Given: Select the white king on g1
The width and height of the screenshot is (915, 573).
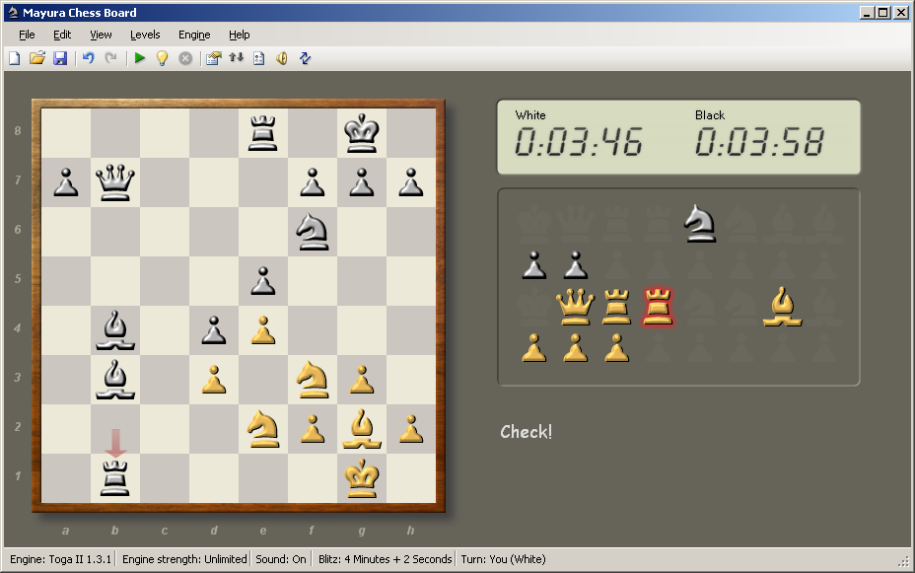Looking at the screenshot, I should 362,478.
